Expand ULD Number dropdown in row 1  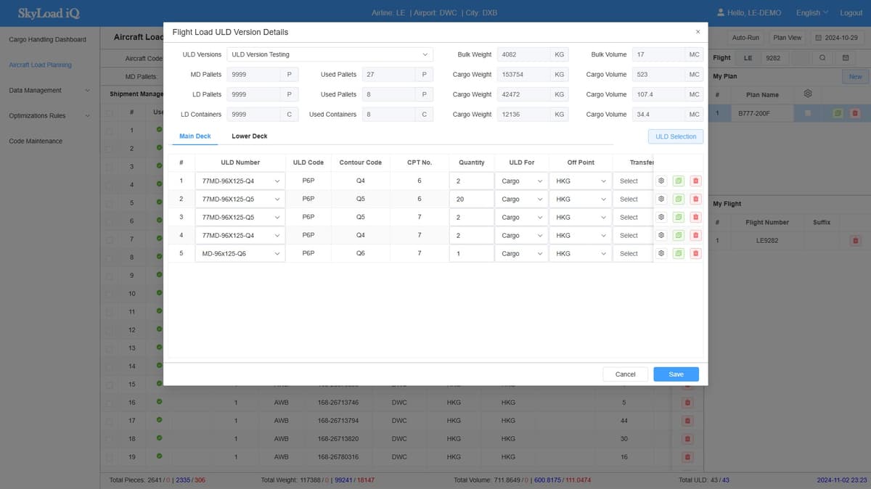(240, 181)
